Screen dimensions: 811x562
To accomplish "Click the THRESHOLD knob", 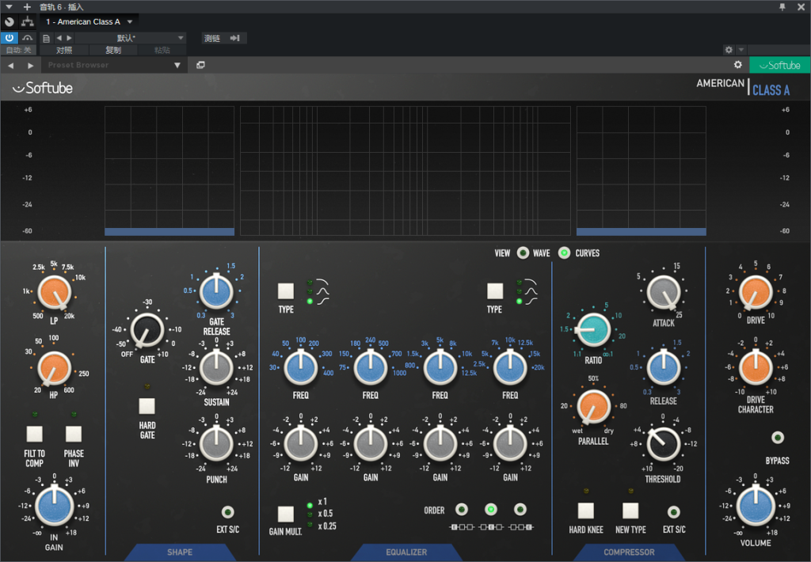I will [663, 443].
